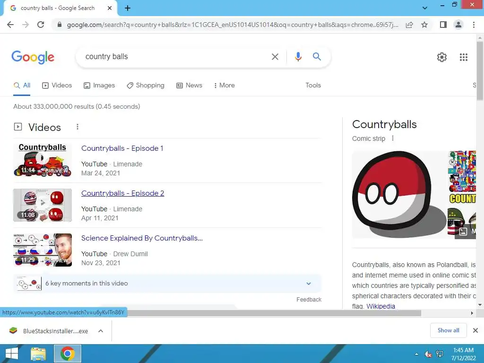
Task: Open the Polandball knowledge panel image
Action: coord(399,194)
